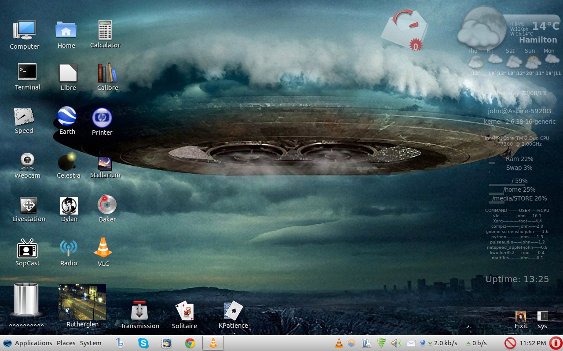Click the wireless network signal indicator
This screenshot has width=563, height=351.
tap(381, 343)
